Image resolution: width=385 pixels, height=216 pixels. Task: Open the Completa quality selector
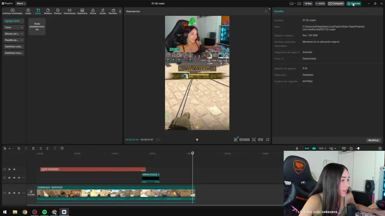[x=245, y=139]
